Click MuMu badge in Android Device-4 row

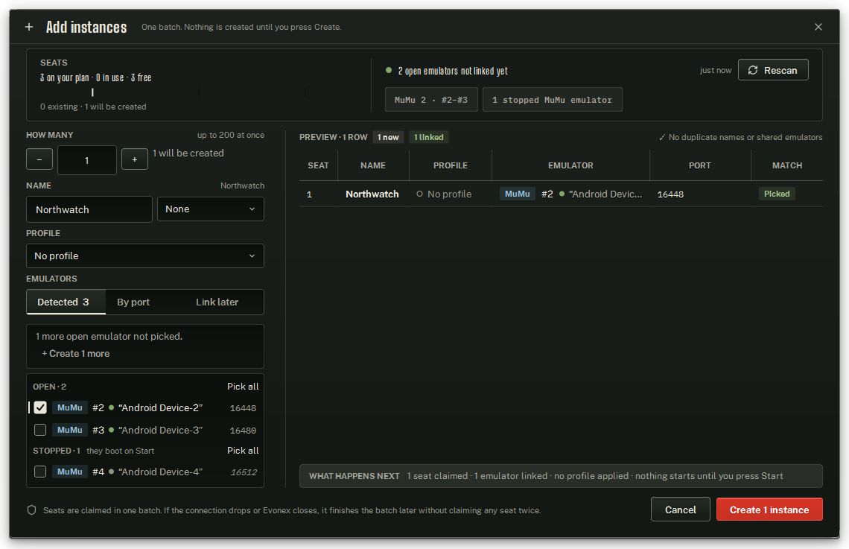pos(70,472)
